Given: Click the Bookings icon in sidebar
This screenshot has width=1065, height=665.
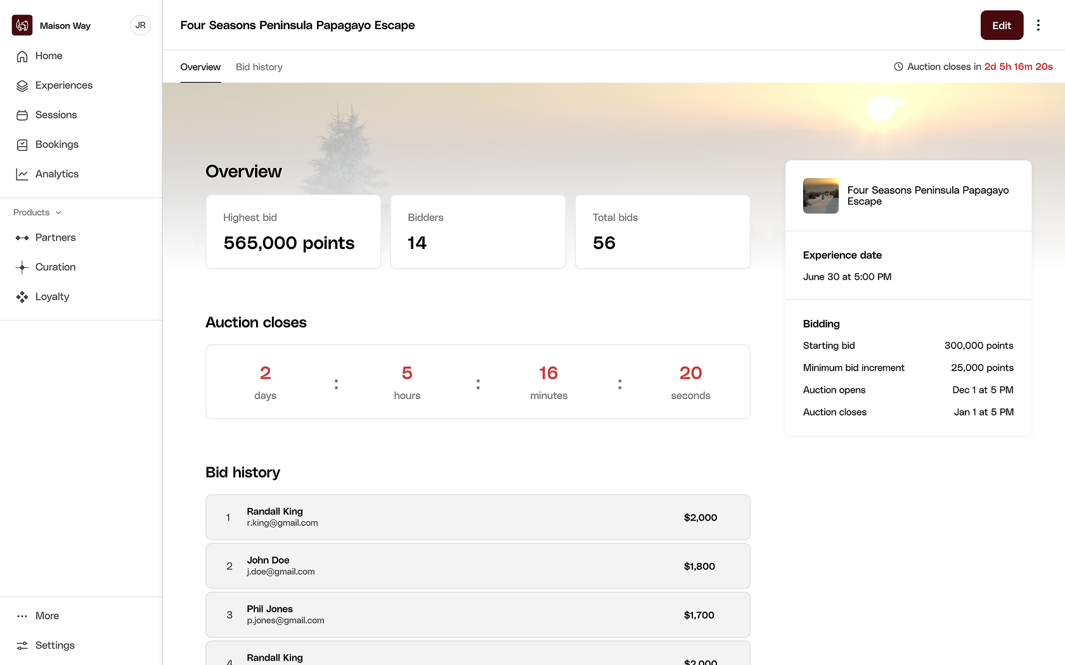Looking at the screenshot, I should pyautogui.click(x=22, y=144).
